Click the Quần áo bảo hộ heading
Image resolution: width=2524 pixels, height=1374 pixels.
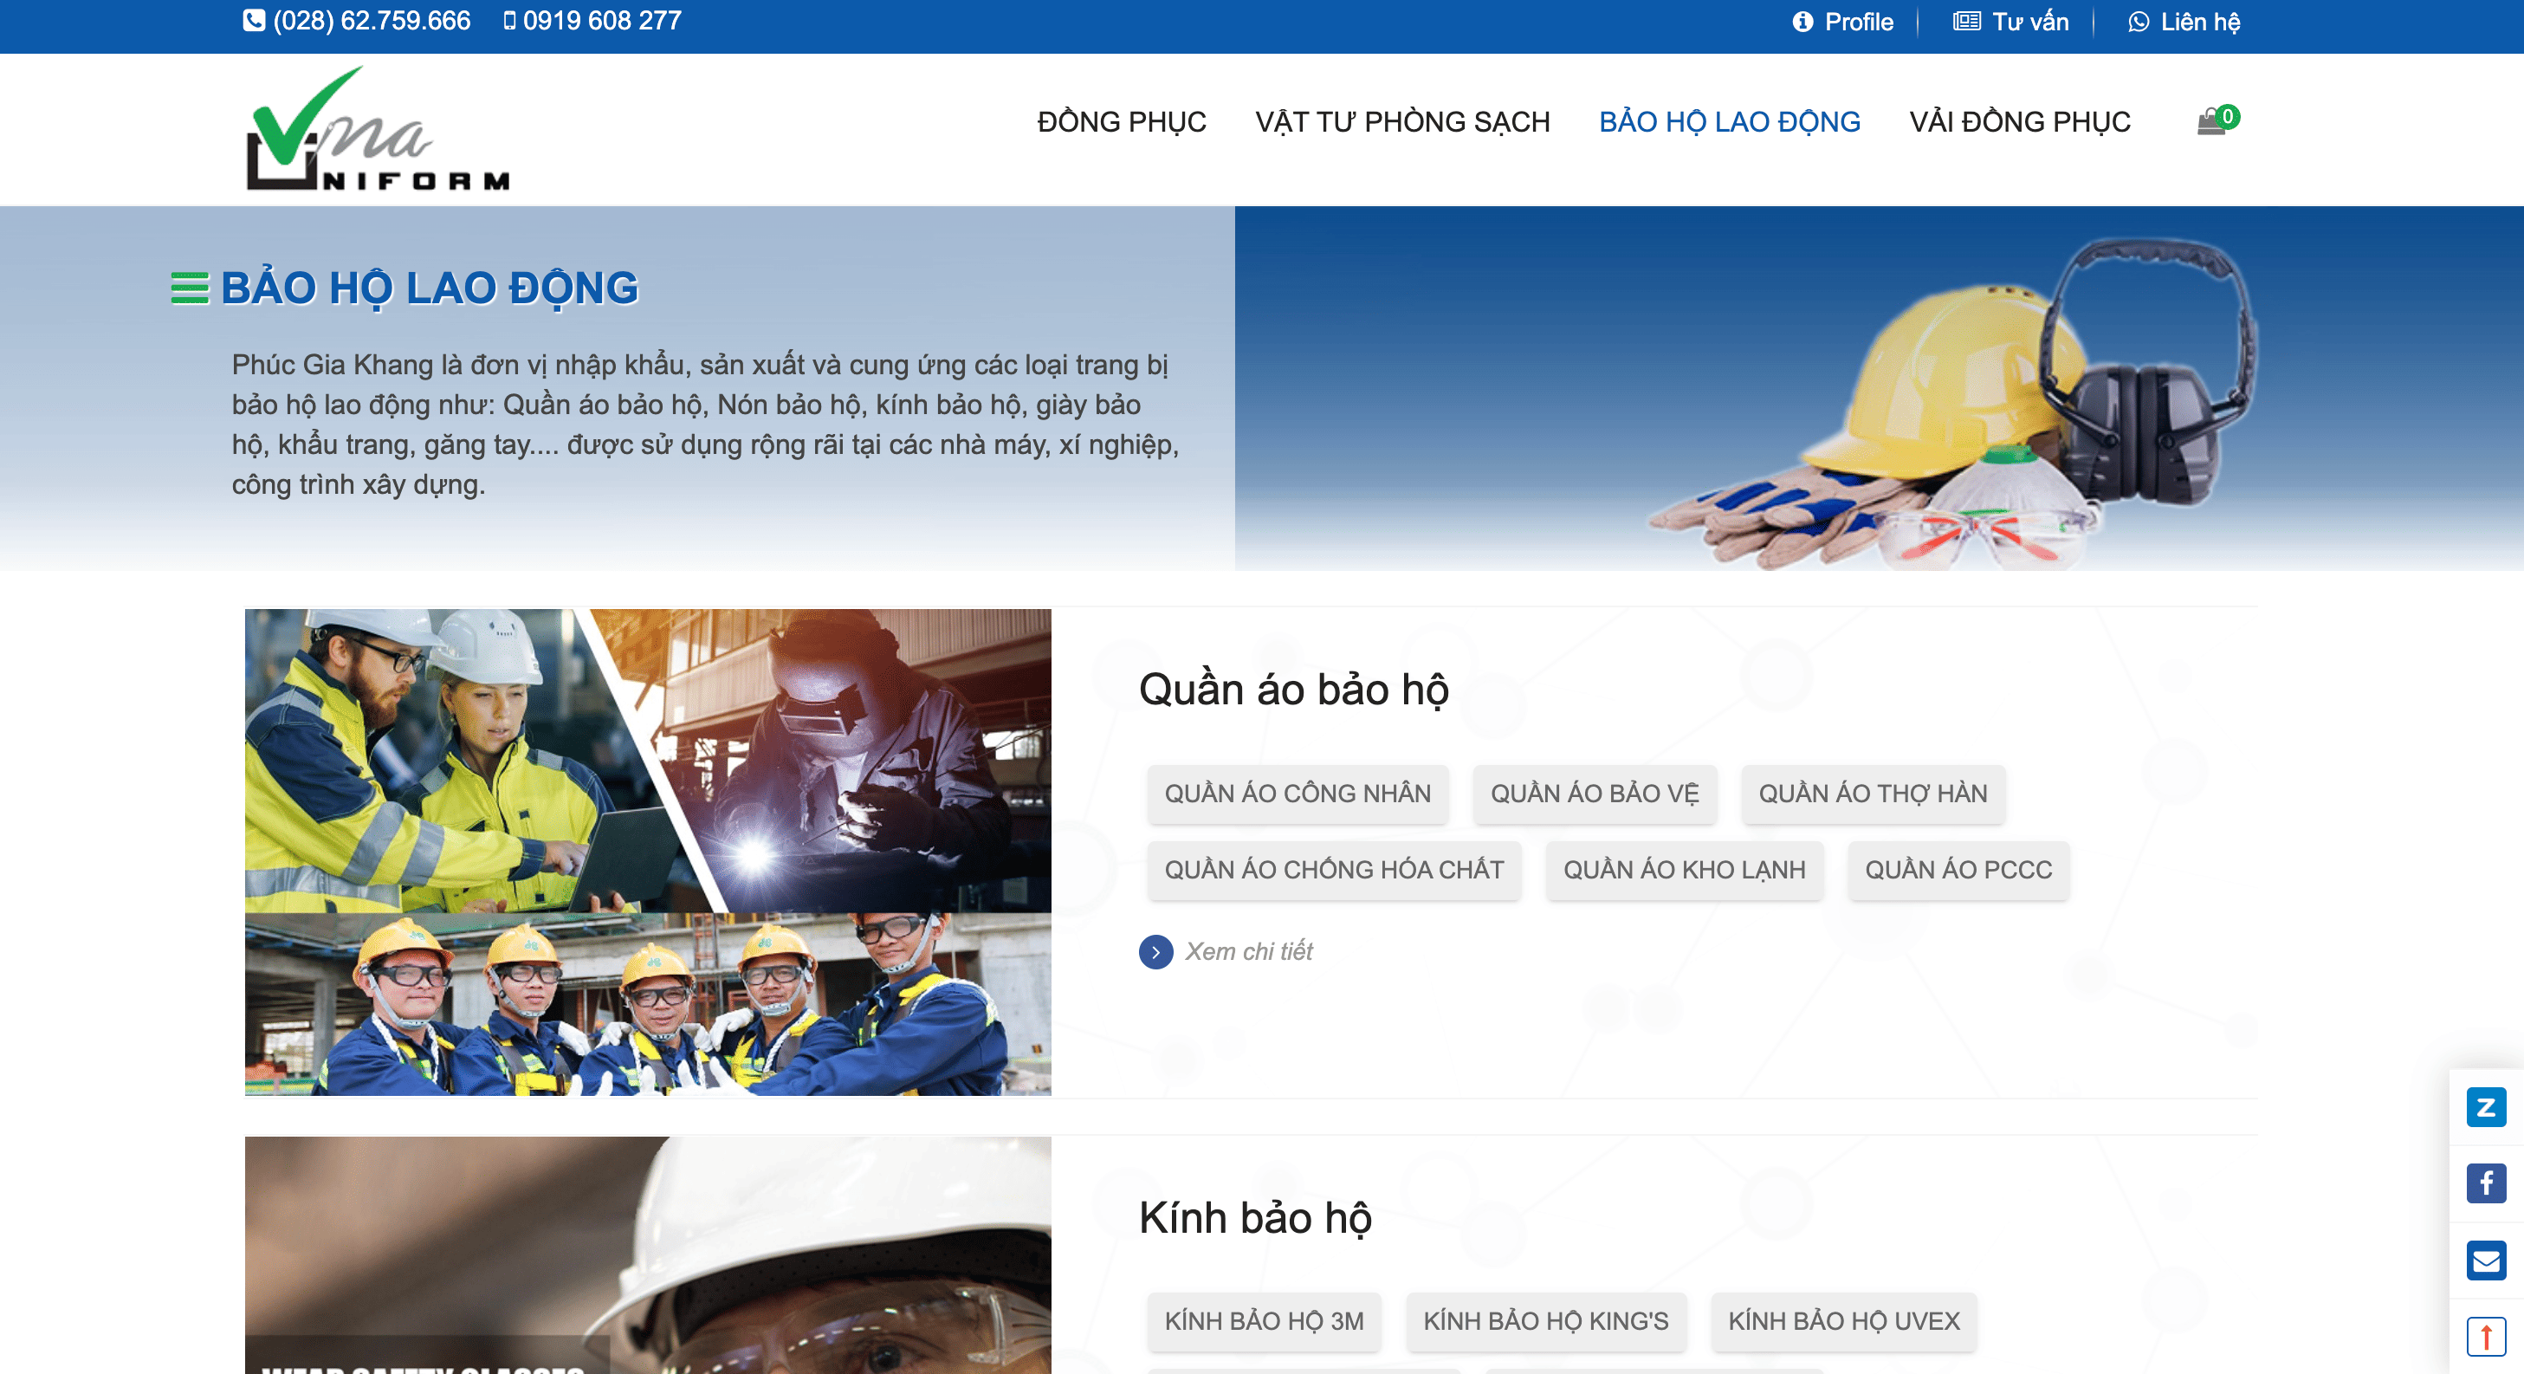(1293, 690)
